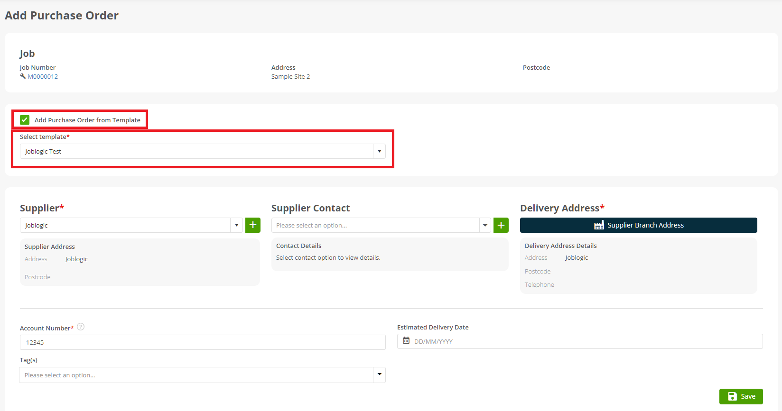Save the purchase order

(741, 396)
